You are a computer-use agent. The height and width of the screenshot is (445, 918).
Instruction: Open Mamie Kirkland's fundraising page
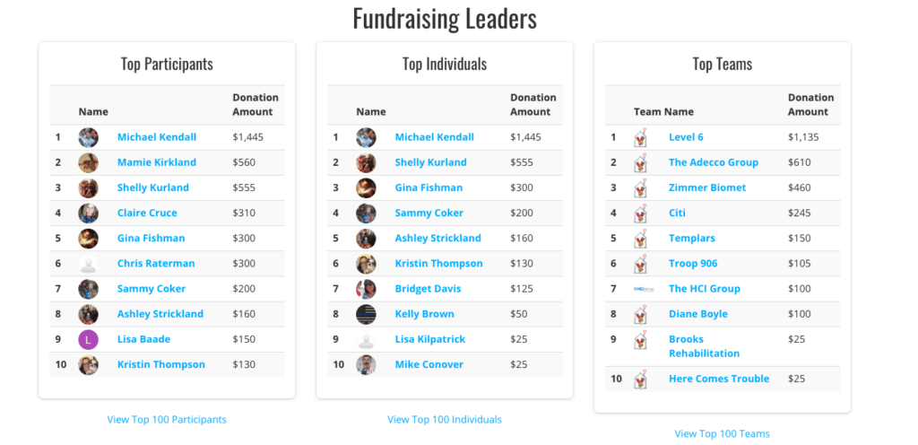[157, 162]
